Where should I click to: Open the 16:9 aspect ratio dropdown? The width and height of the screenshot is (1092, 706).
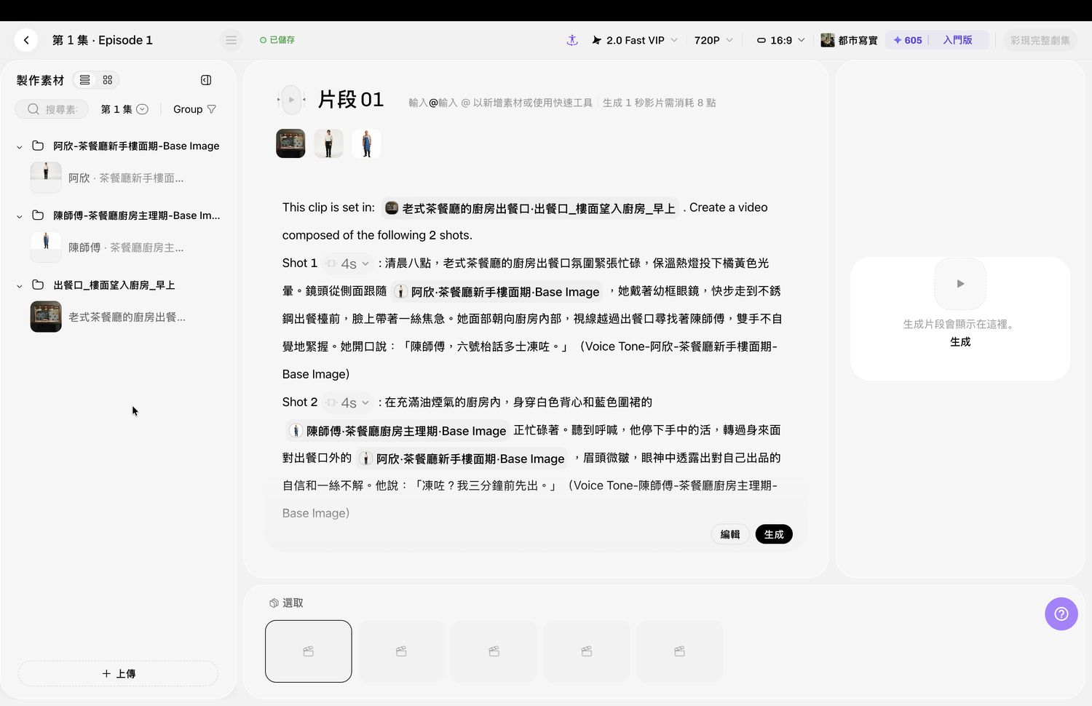pyautogui.click(x=781, y=40)
